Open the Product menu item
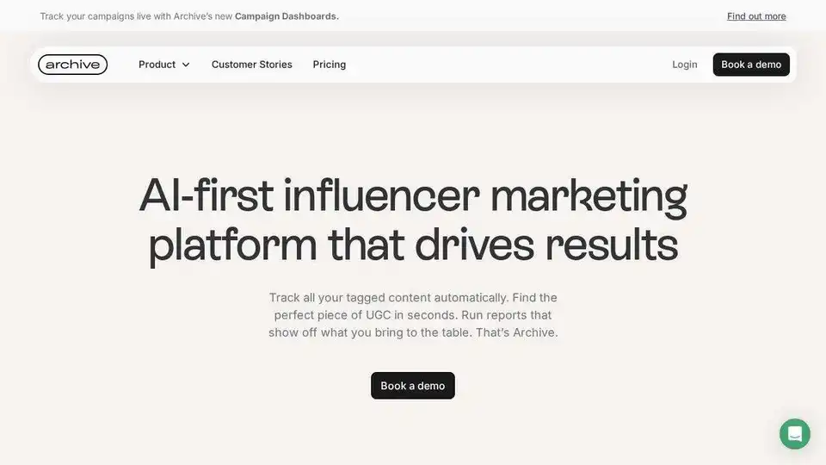Viewport: 826px width, 465px height. [163, 65]
